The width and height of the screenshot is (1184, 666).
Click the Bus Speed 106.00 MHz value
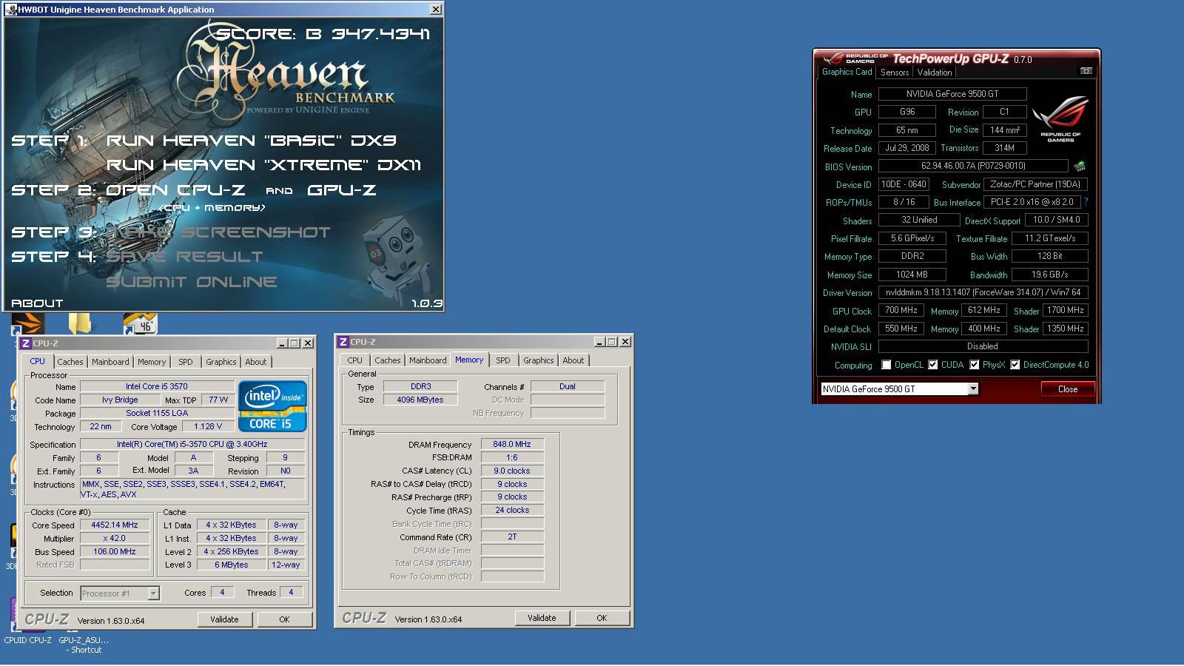point(115,552)
